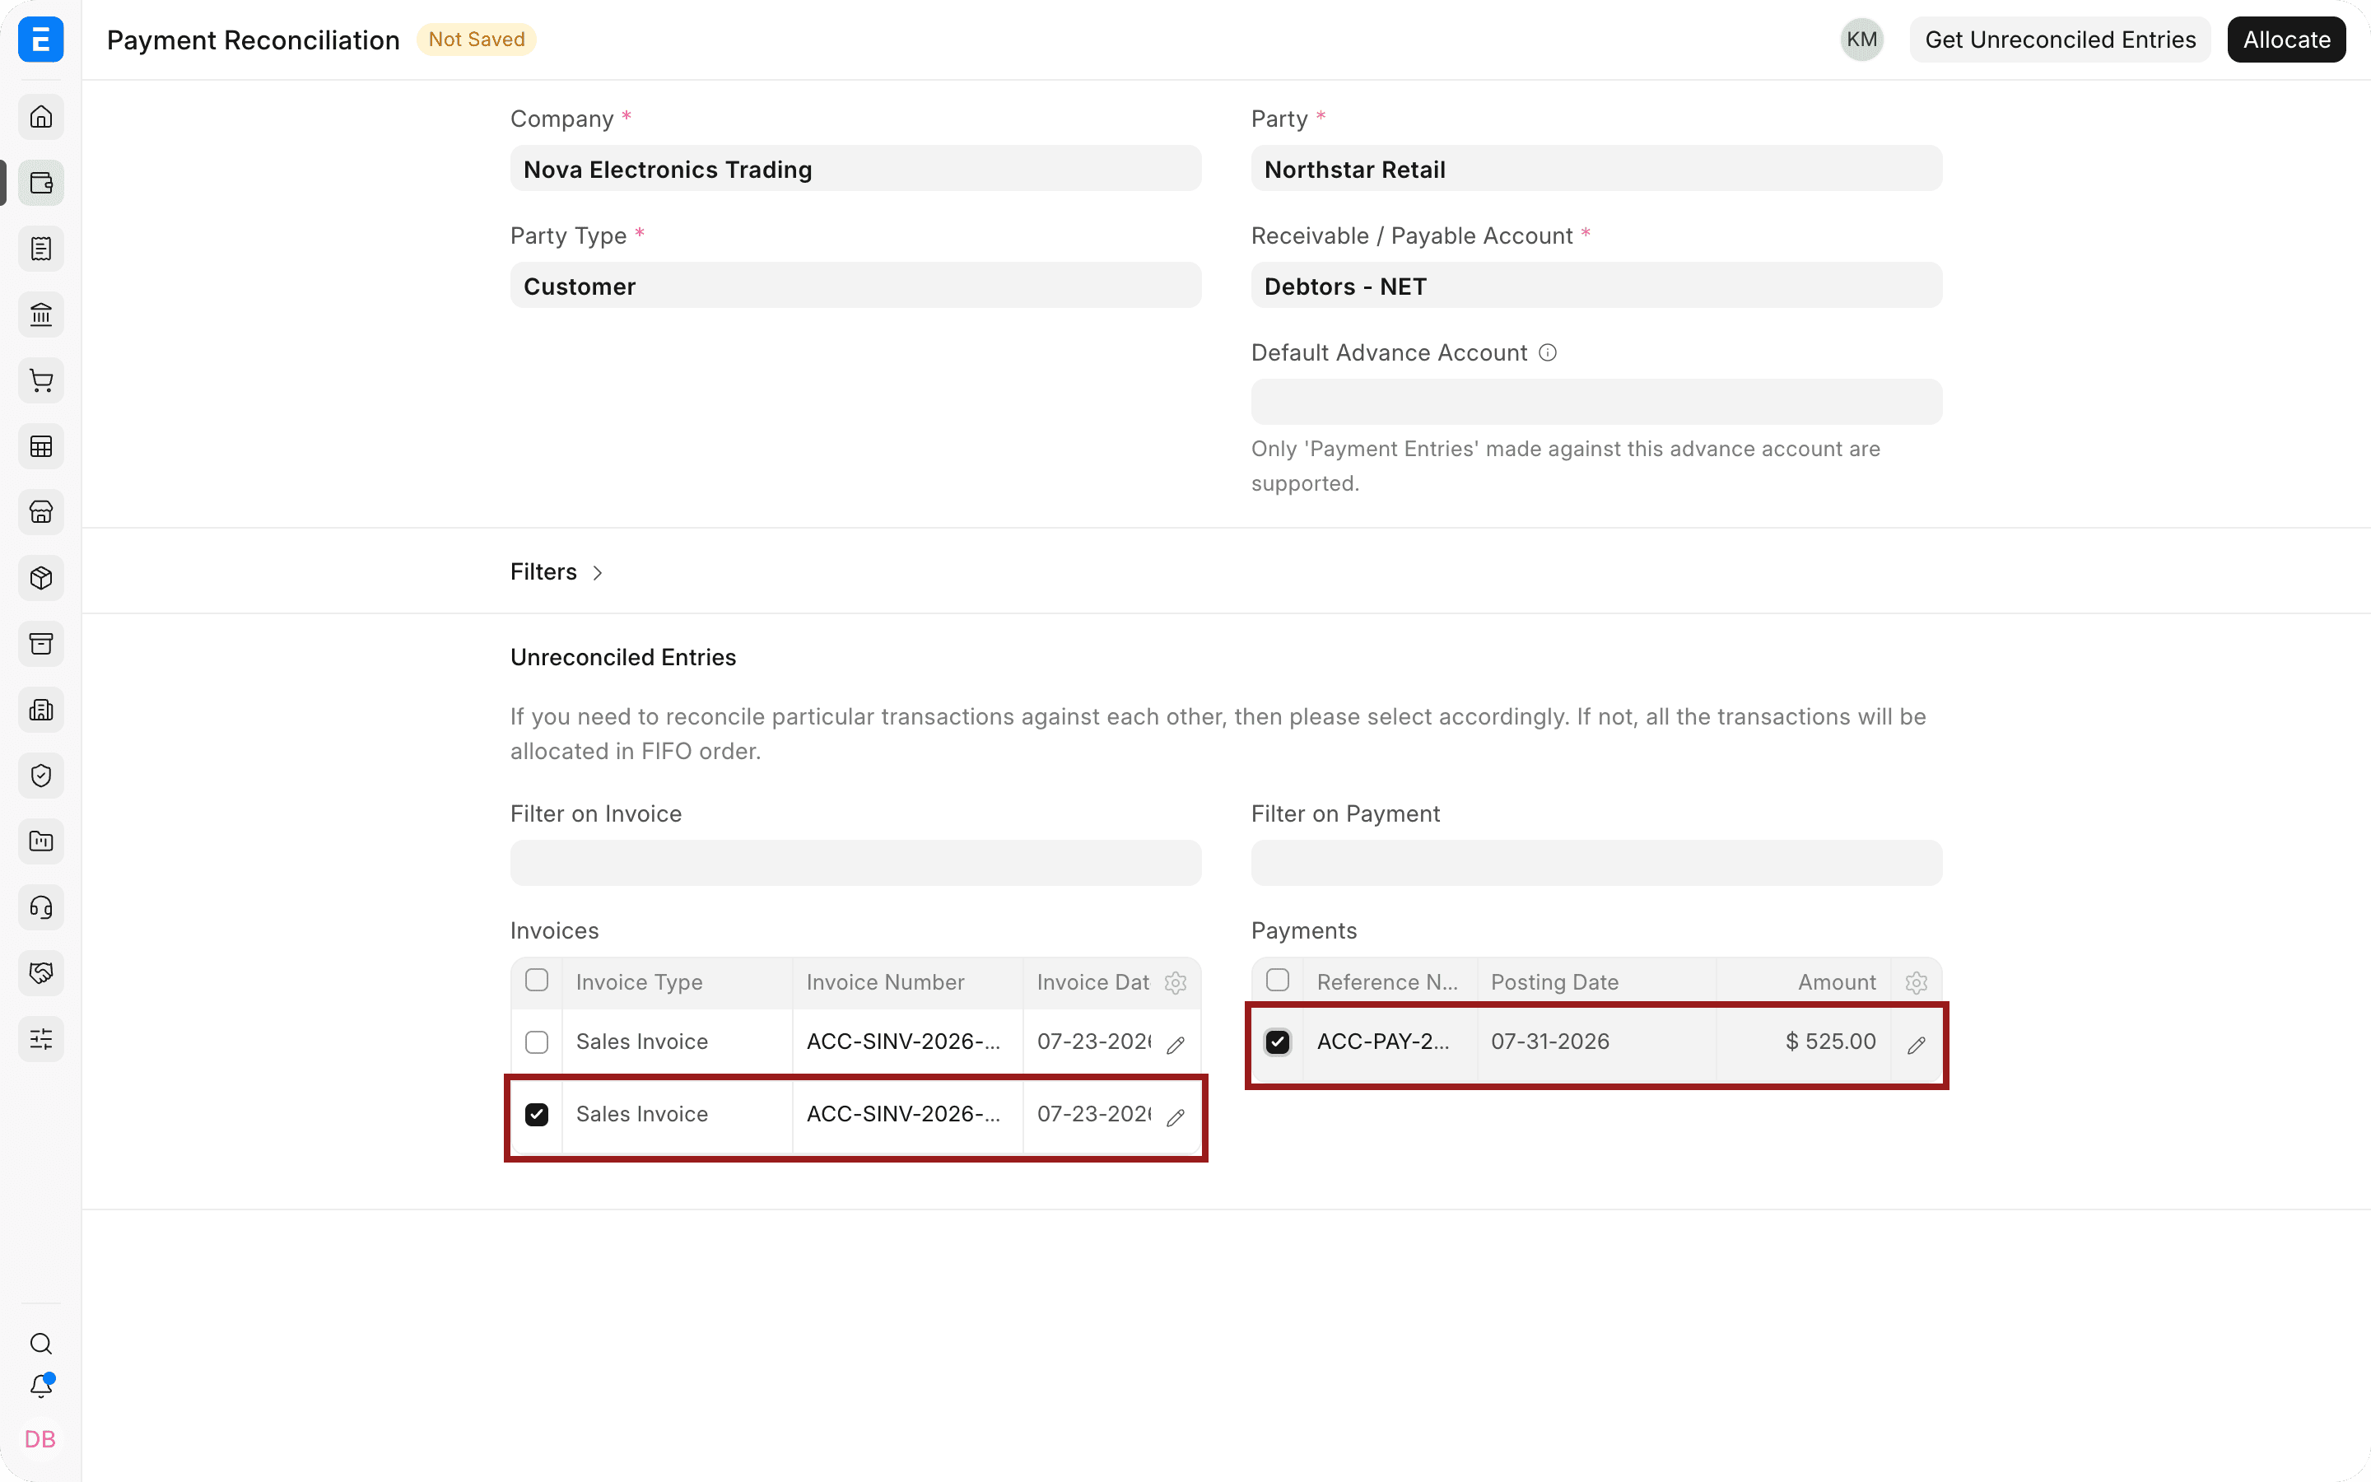Click the Not Saved status badge
Viewport: 2371px width, 1482px height.
(476, 40)
